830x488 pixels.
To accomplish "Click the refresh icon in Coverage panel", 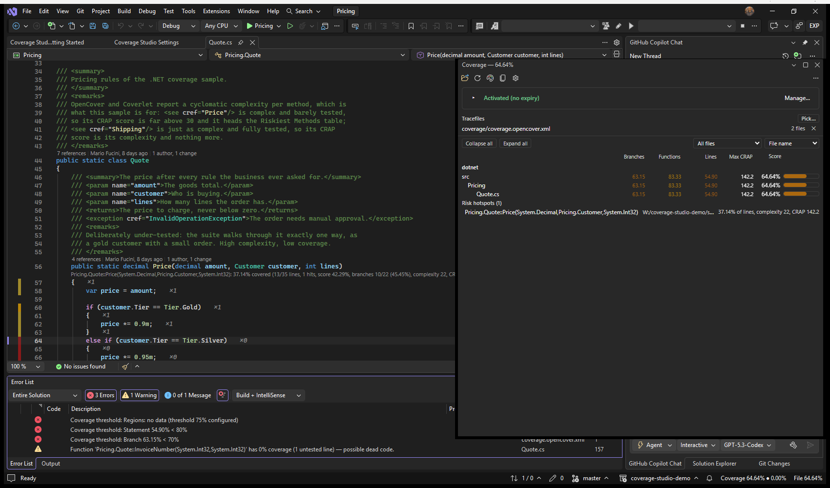I will (x=477, y=78).
